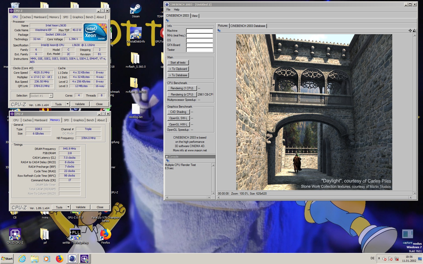Click the Start button on the taskbar

7,258
